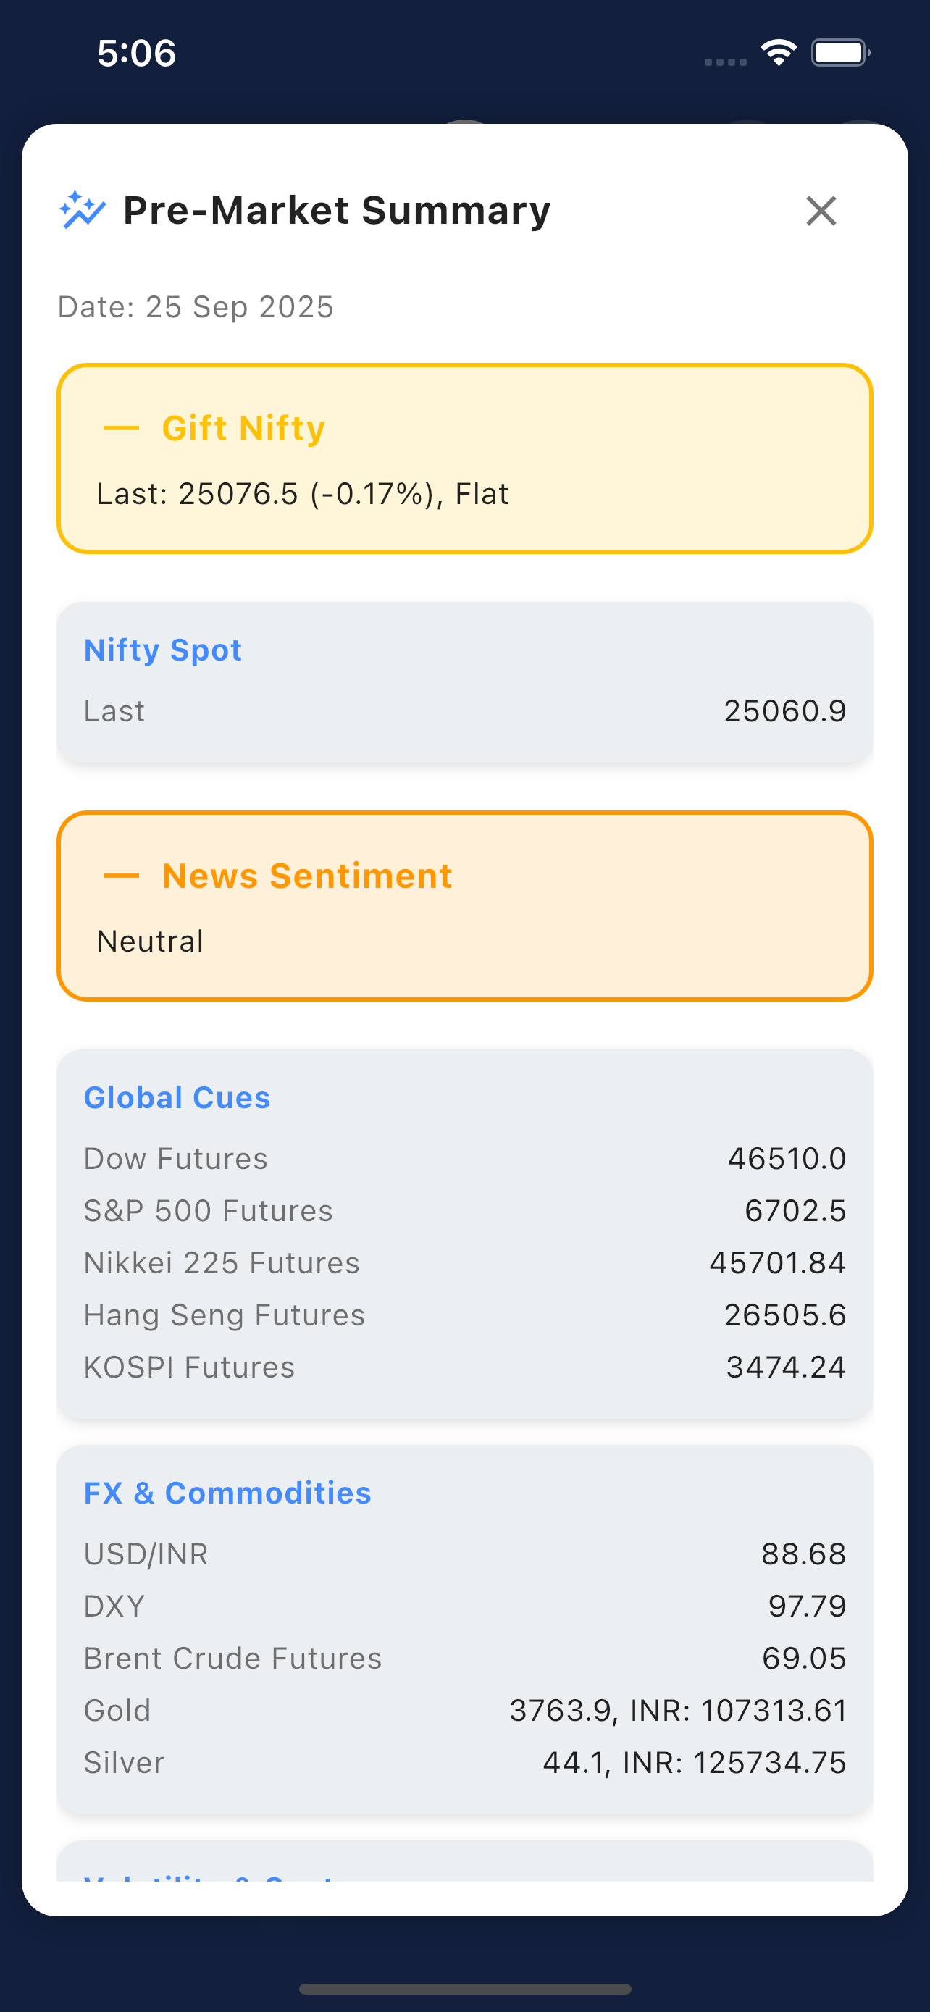Select the KOSPI Futures value 3474.24
This screenshot has height=2012, width=930.
(x=786, y=1367)
